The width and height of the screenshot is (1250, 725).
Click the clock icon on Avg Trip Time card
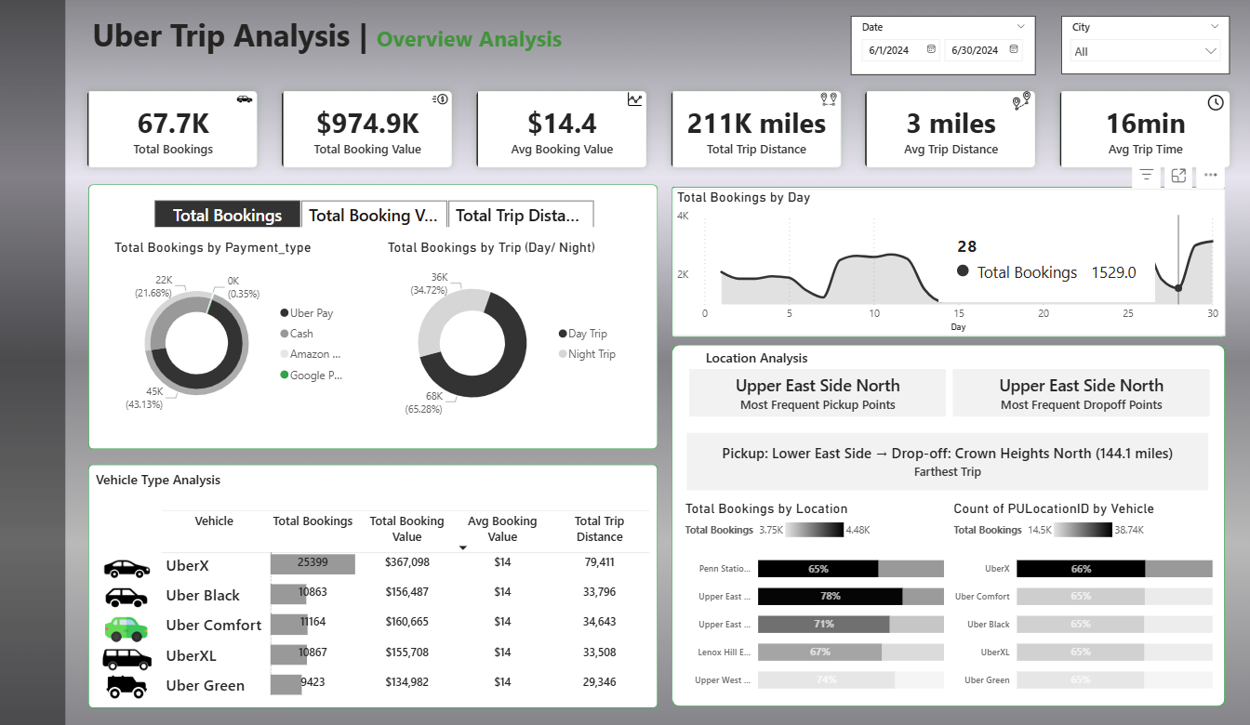click(x=1216, y=103)
